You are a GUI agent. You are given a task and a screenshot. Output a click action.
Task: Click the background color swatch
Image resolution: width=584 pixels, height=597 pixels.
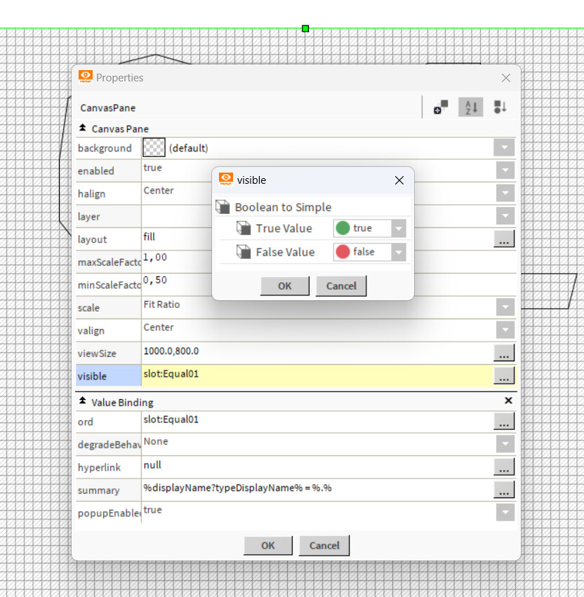[x=154, y=147]
